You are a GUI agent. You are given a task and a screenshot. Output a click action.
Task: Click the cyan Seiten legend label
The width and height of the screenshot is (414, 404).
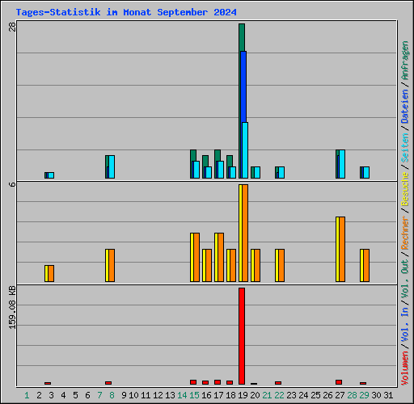tap(404, 148)
